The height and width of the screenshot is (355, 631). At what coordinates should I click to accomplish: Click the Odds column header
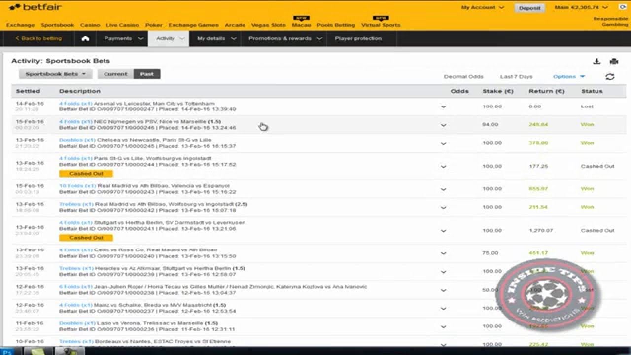click(459, 91)
